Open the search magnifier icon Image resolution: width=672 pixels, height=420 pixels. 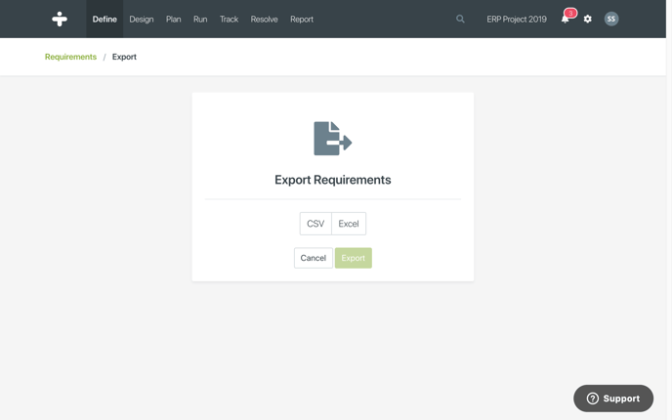tap(460, 19)
